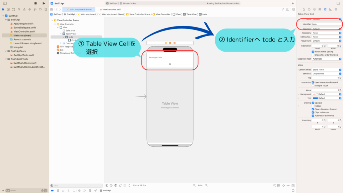This screenshot has height=193, width=343.
Task: Open the Attributes inspector
Action: tap(325, 9)
